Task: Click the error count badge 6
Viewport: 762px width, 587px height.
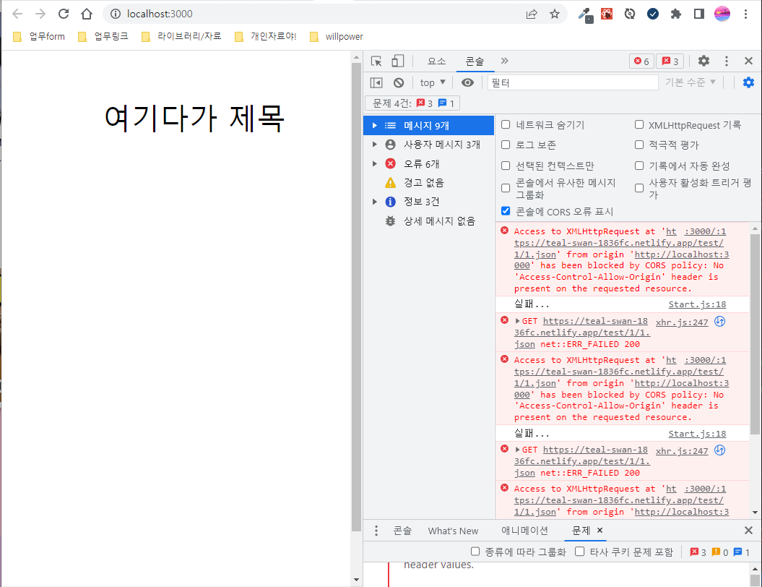Action: click(641, 61)
